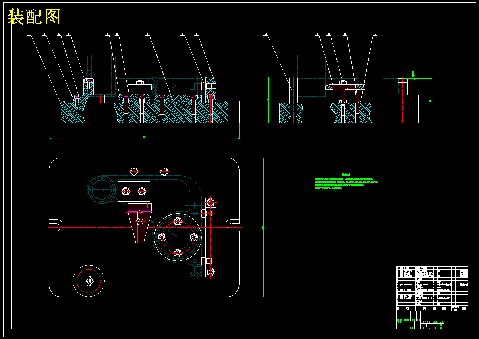Click the rectangular plate holding two bolts in plan view
The height and width of the screenshot is (339, 479).
pos(134,191)
